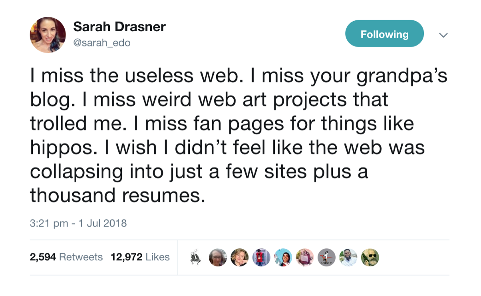Click the blonde woman's liker avatar
Screen dimensions: 481x296
[240, 258]
